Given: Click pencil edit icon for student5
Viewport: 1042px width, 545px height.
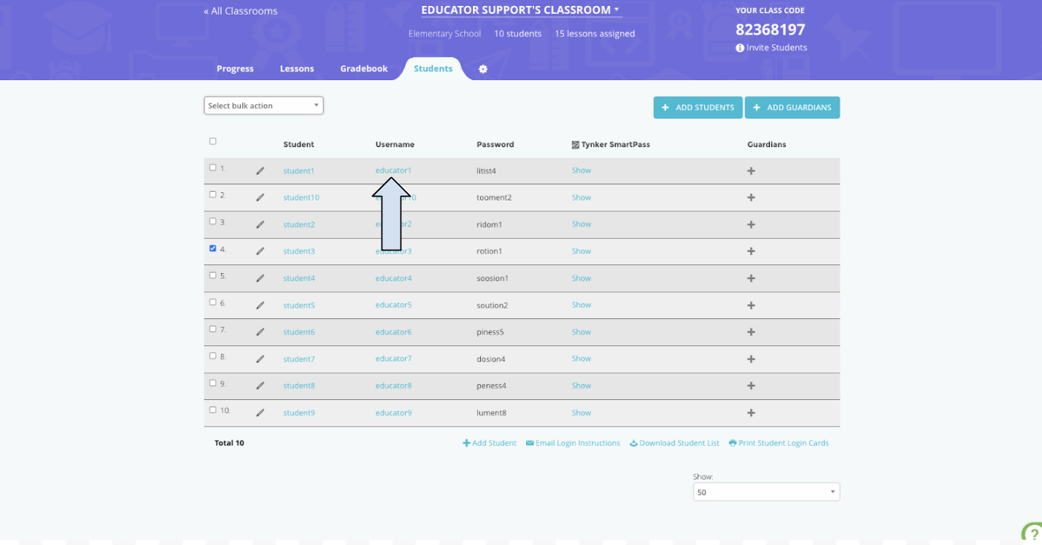Looking at the screenshot, I should [x=260, y=305].
